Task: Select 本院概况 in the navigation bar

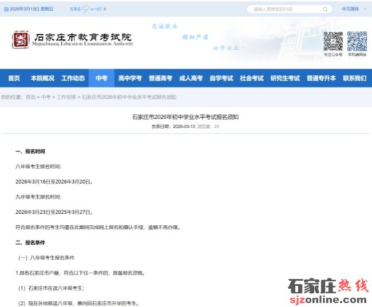Action: tap(42, 78)
